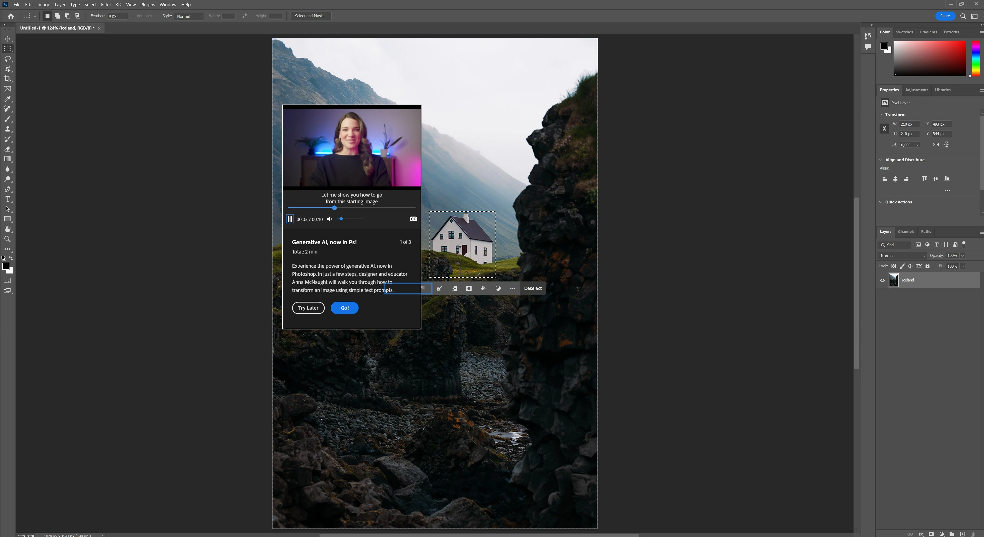
Task: Click the Feather input field
Action: 117,16
